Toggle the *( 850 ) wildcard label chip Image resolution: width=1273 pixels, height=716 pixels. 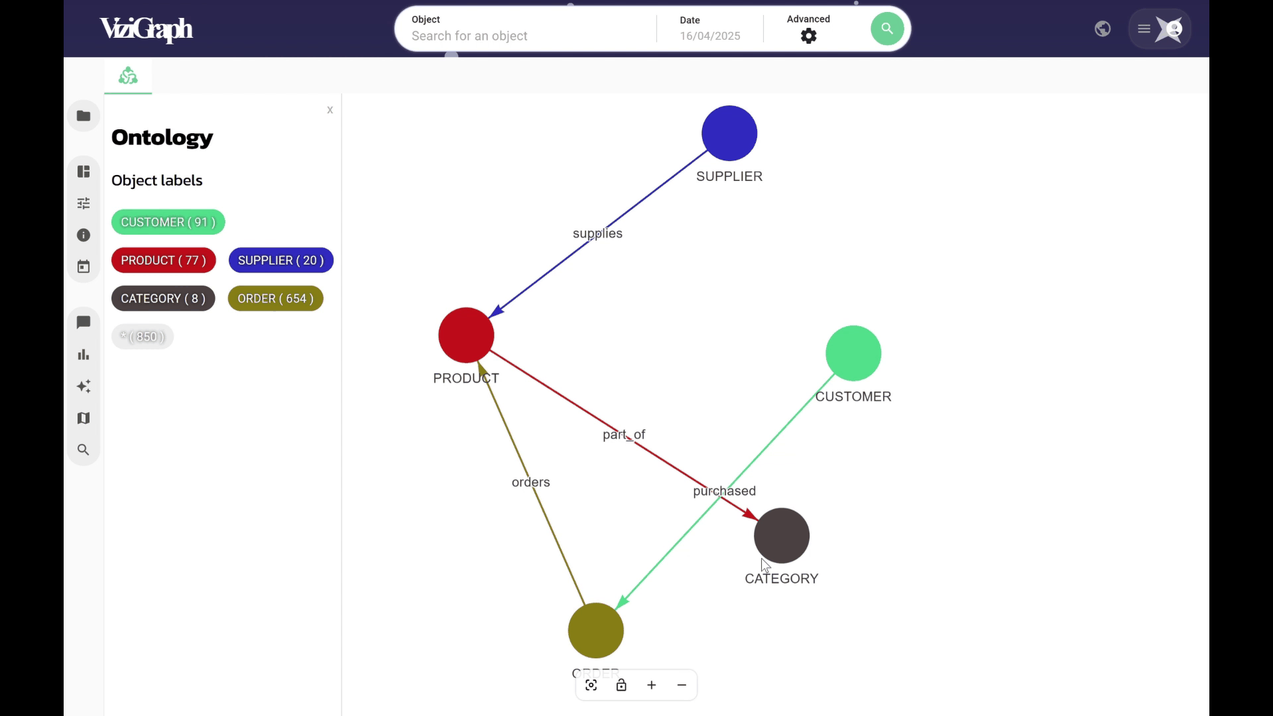(x=142, y=336)
